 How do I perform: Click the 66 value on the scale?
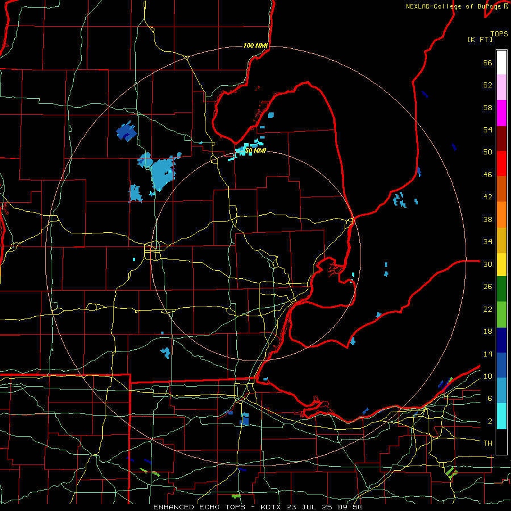pyautogui.click(x=488, y=62)
